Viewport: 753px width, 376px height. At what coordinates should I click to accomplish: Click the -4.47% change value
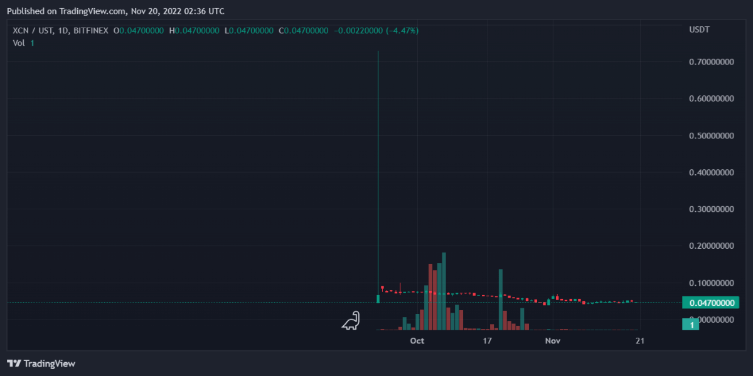[x=402, y=30]
